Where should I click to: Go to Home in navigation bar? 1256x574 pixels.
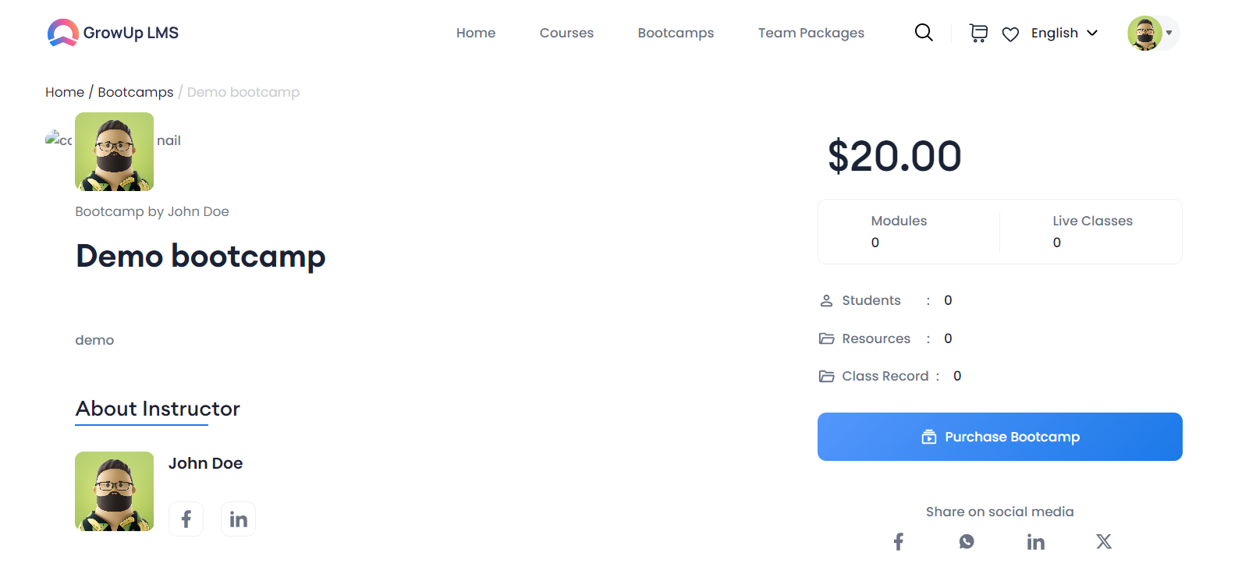pyautogui.click(x=476, y=33)
